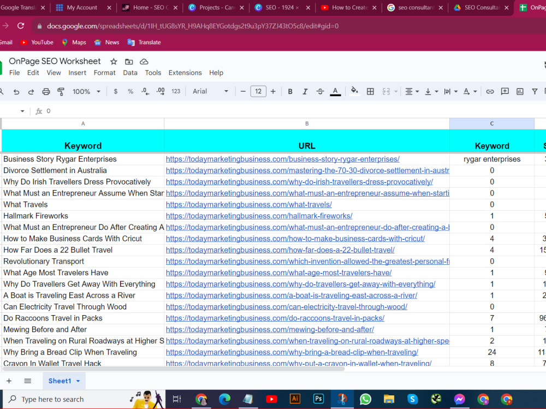
Task: Open the business-story-rygar-enterprises link
Action: pyautogui.click(x=282, y=159)
